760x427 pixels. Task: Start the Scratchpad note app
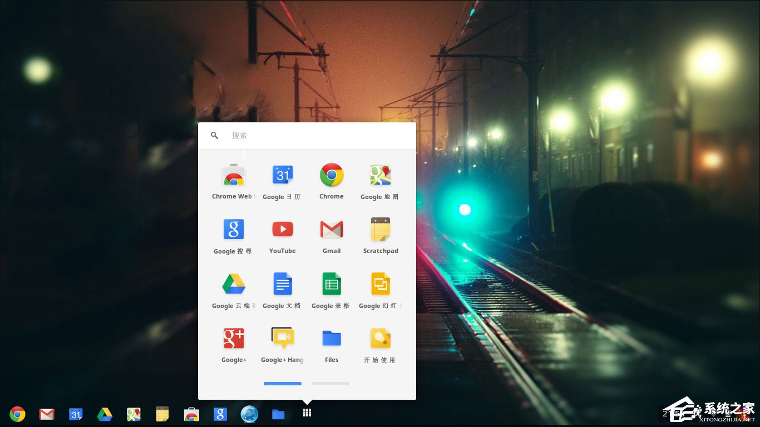[380, 229]
